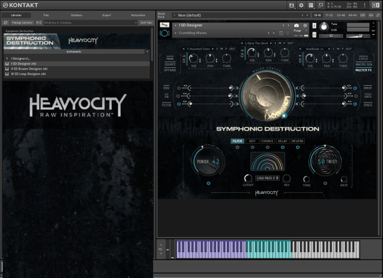Image resolution: width=383 pixels, height=278 pixels.
Task: Open Kontakt options gear icon
Action: tap(301, 5)
